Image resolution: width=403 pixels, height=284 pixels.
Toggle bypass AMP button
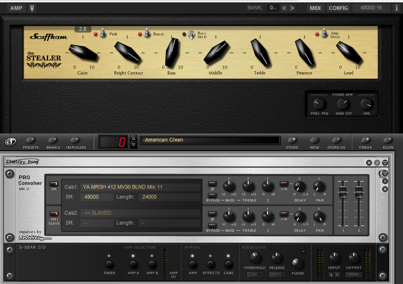192,264
